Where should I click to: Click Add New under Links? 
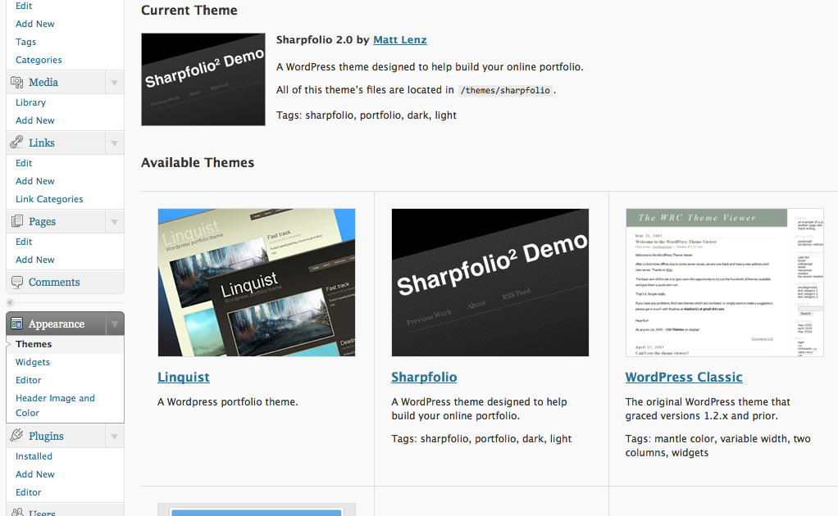[x=34, y=181]
